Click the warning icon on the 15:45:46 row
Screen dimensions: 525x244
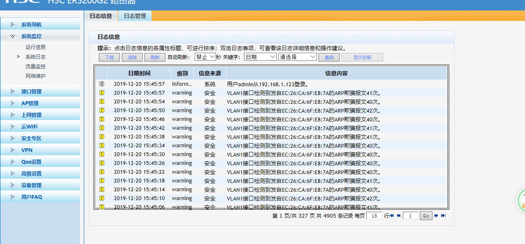(x=102, y=119)
